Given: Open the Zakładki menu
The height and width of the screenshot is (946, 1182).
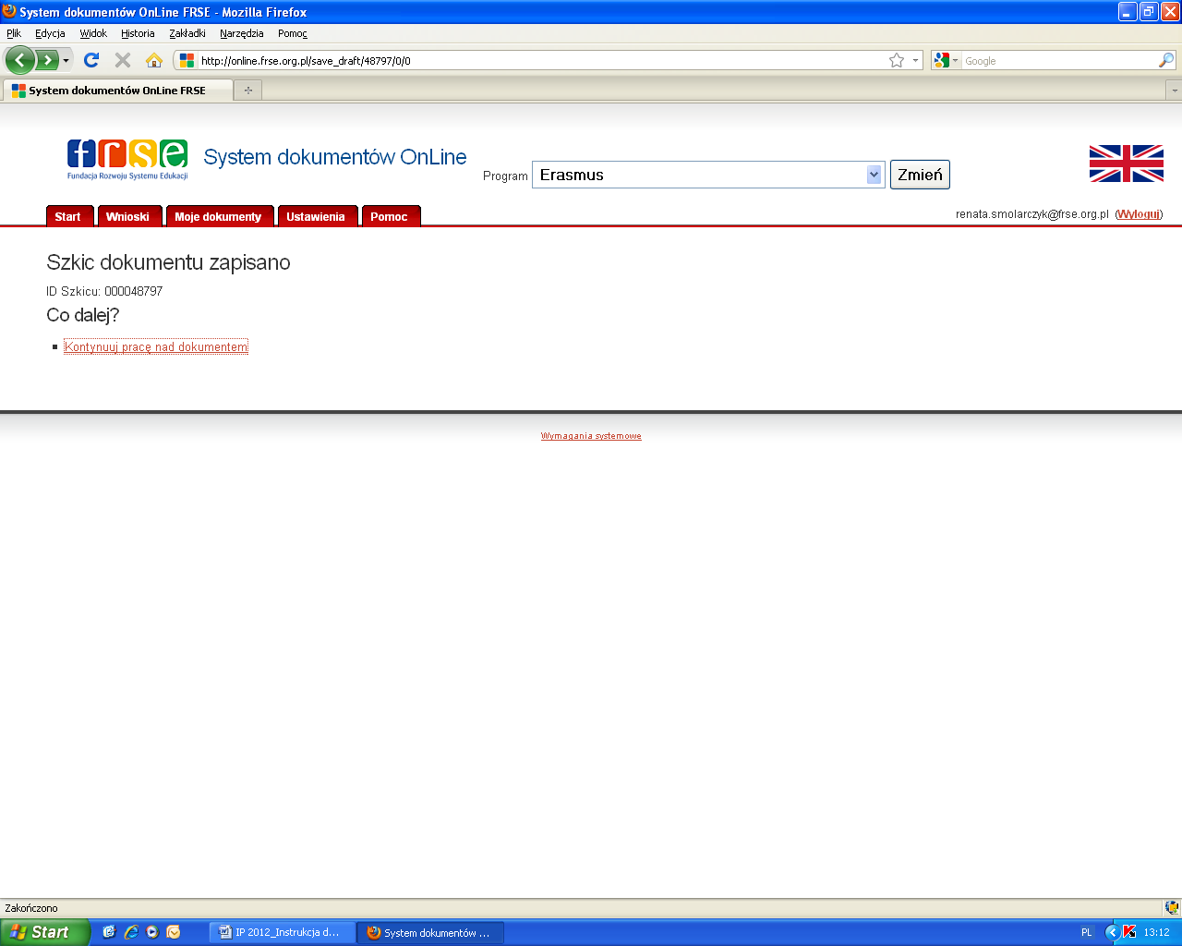Looking at the screenshot, I should pyautogui.click(x=187, y=33).
